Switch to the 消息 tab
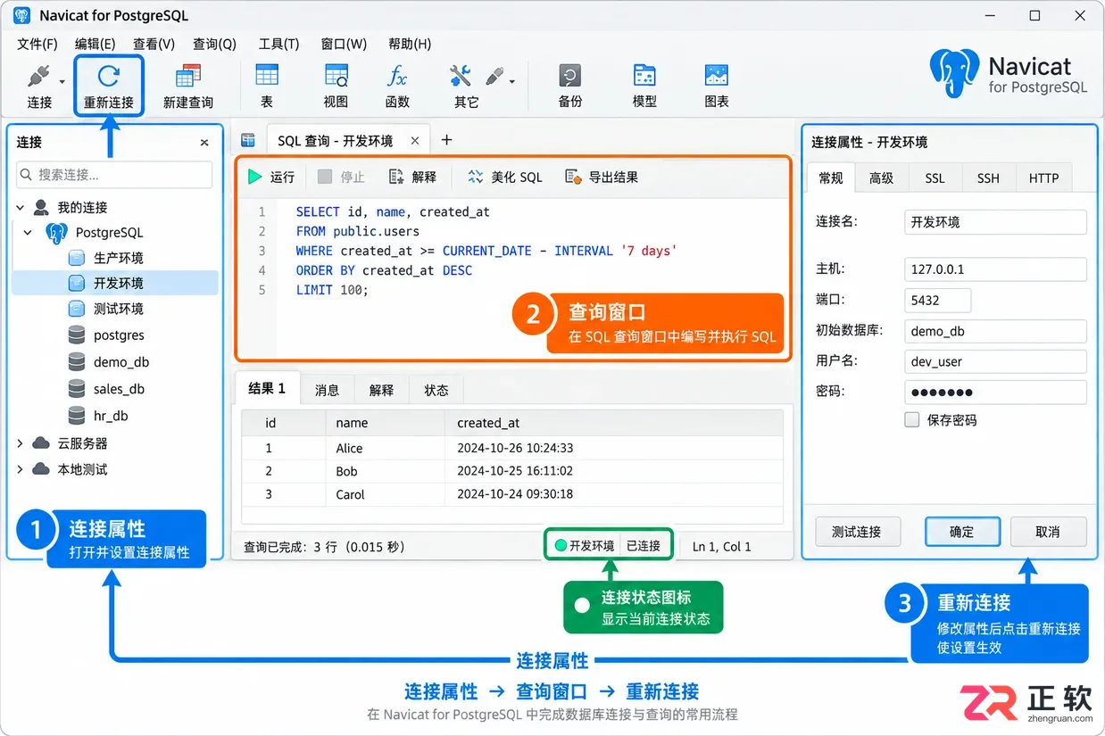 (328, 390)
